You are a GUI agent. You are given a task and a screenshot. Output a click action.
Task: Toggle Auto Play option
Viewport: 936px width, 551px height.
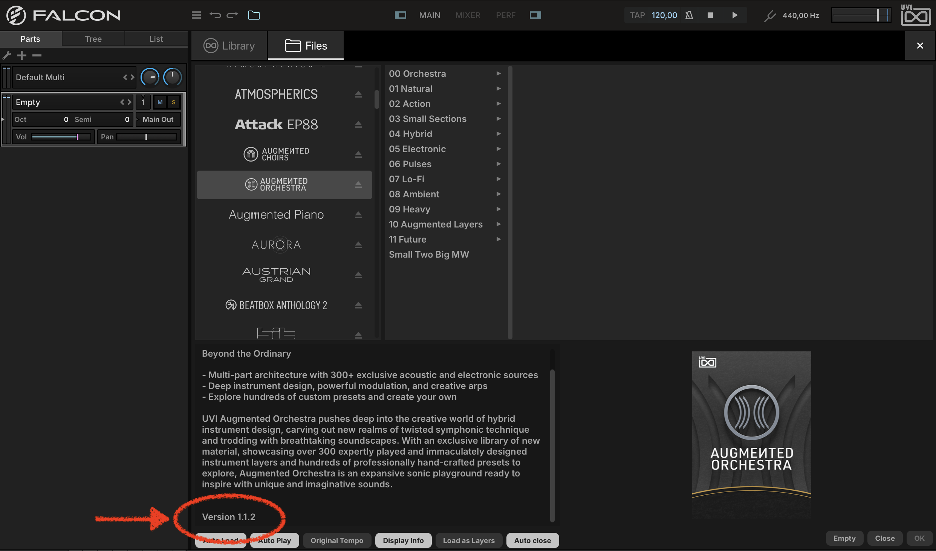pos(274,540)
